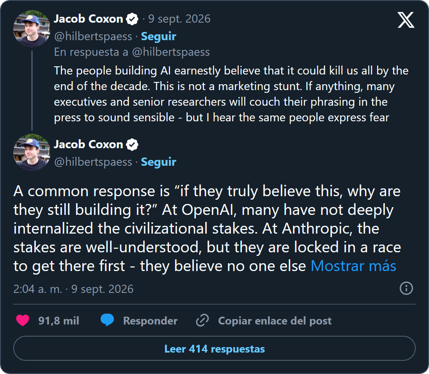429x374 pixels.
Task: Open the info circle icon by the timestamp
Action: [406, 288]
